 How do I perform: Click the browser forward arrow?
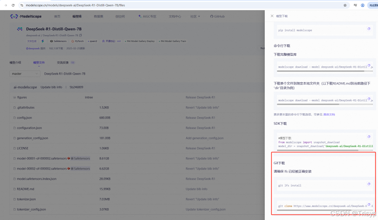tap(6, 5)
